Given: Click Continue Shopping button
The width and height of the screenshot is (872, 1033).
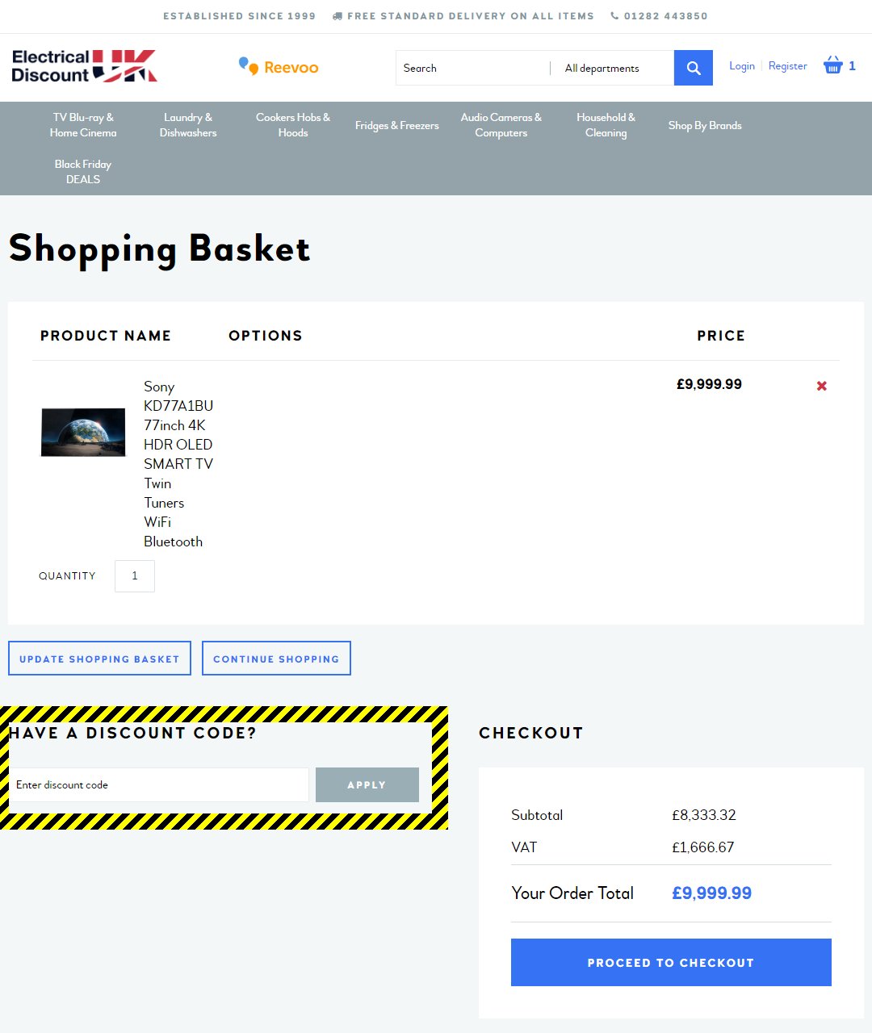Looking at the screenshot, I should pyautogui.click(x=276, y=659).
